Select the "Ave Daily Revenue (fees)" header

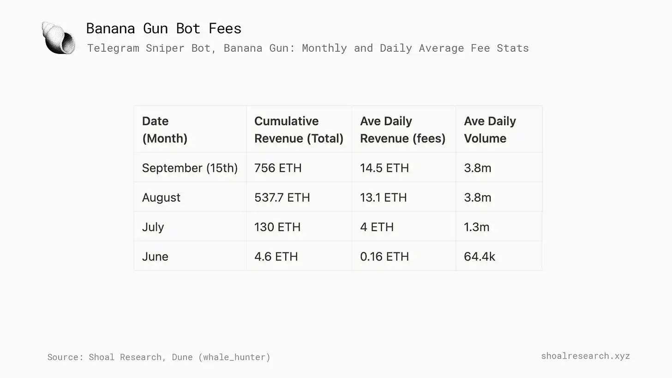pyautogui.click(x=402, y=130)
